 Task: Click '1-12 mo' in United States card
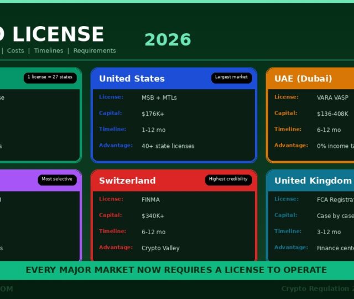coord(154,130)
